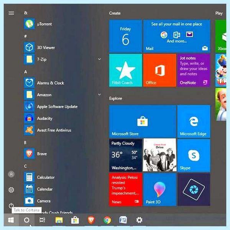
Task: Open the Photoshop Express camera-shutter tile
Action: [x=194, y=189]
